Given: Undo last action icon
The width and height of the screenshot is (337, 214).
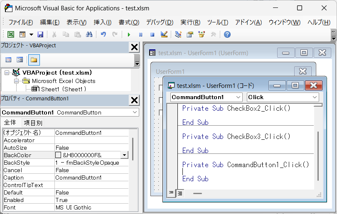Looking at the screenshot, I should (103, 34).
